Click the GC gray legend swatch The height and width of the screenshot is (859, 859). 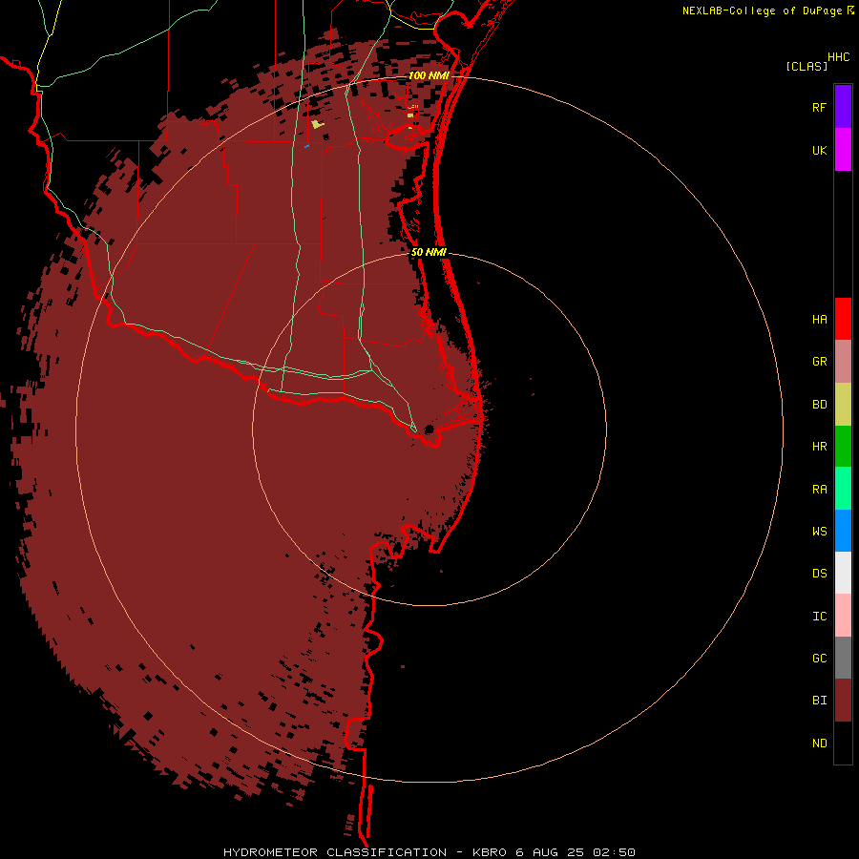[843, 658]
